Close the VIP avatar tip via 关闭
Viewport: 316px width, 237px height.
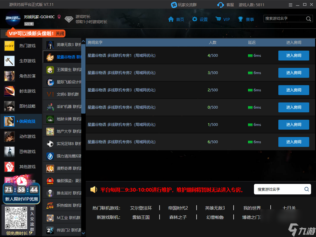60,33
